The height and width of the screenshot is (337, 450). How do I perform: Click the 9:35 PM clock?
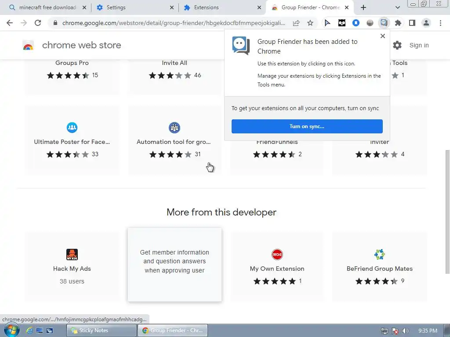click(428, 331)
